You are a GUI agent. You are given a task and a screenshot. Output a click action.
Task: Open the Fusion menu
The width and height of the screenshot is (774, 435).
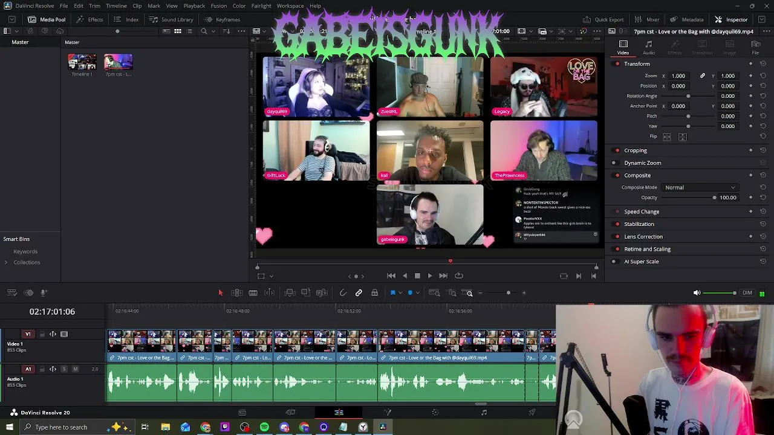[x=219, y=6]
